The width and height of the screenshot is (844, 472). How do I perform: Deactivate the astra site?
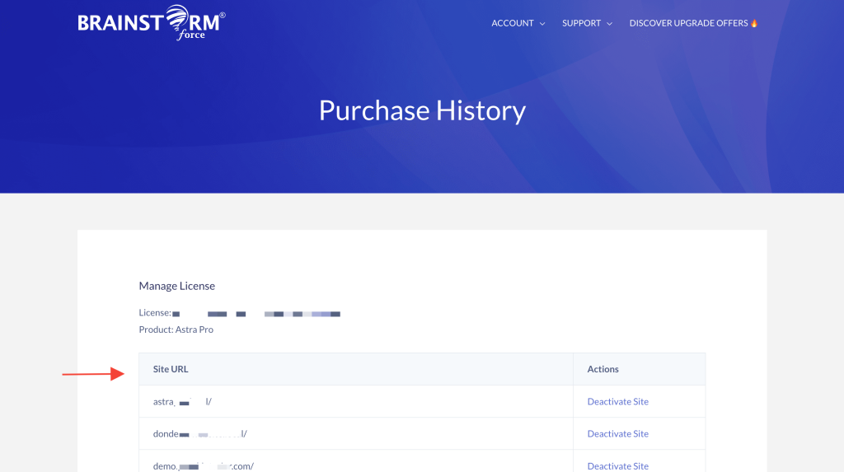coord(617,401)
